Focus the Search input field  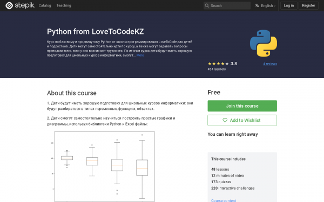pos(227,5)
